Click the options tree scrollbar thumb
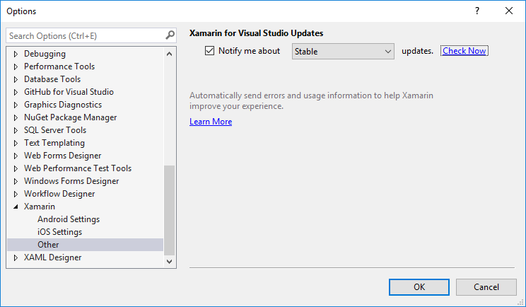The height and width of the screenshot is (307, 526). (x=170, y=210)
